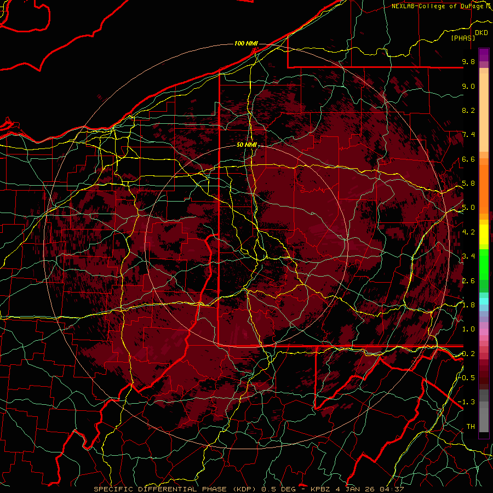Click the 2.6 scale label
The height and width of the screenshot is (493, 493).
468,281
